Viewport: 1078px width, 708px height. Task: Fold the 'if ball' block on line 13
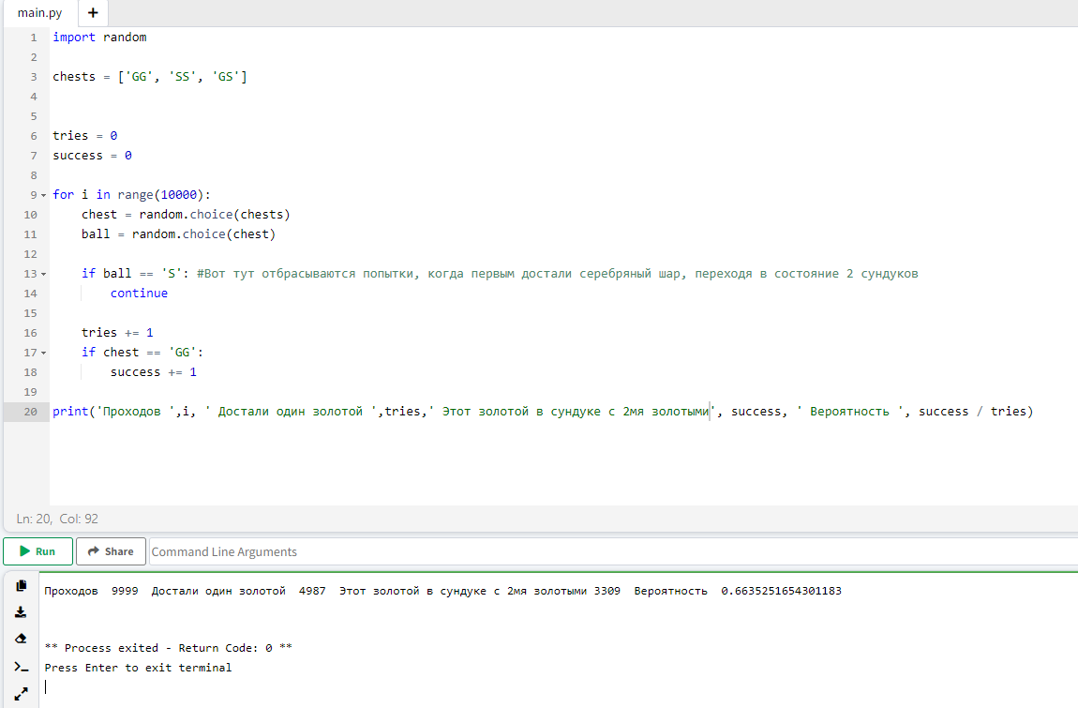(x=43, y=274)
